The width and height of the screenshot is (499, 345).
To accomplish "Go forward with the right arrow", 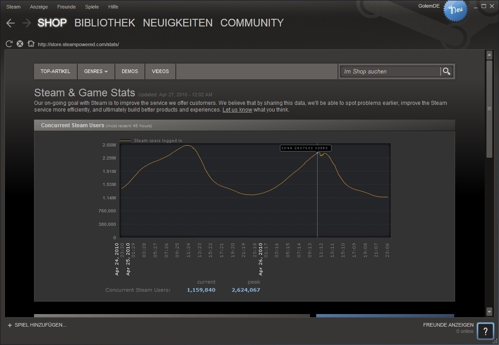I will 27,23.
